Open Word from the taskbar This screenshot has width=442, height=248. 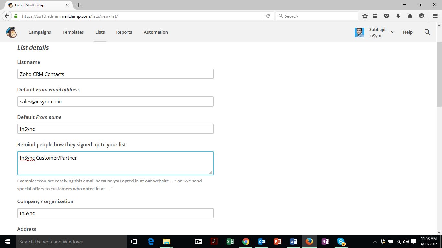[293, 242]
